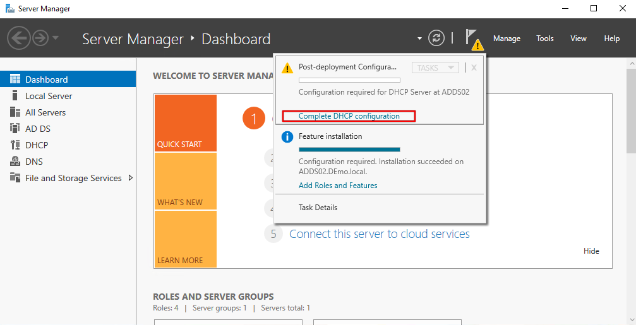636x325 pixels.
Task: Open the Manage menu
Action: (507, 38)
